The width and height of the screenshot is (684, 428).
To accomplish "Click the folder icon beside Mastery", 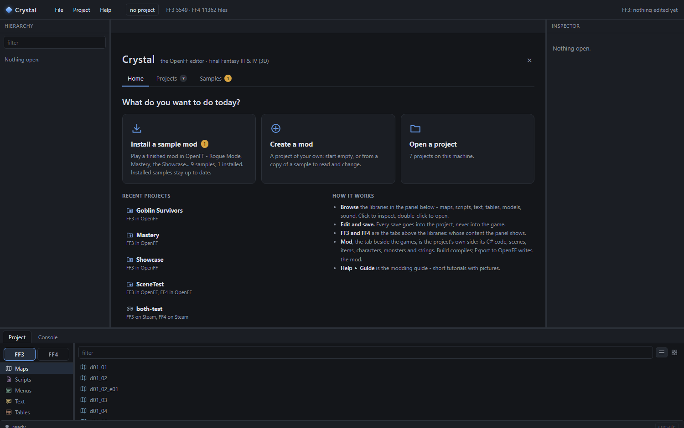I will tap(130, 235).
